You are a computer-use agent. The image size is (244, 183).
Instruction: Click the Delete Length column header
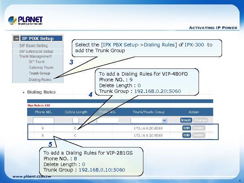[x=76, y=112]
